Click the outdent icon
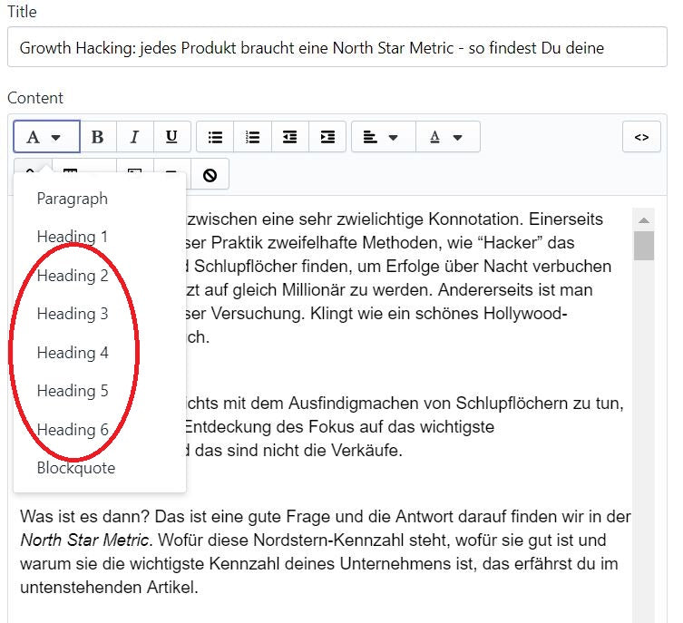The height and width of the screenshot is (623, 683). pos(289,137)
